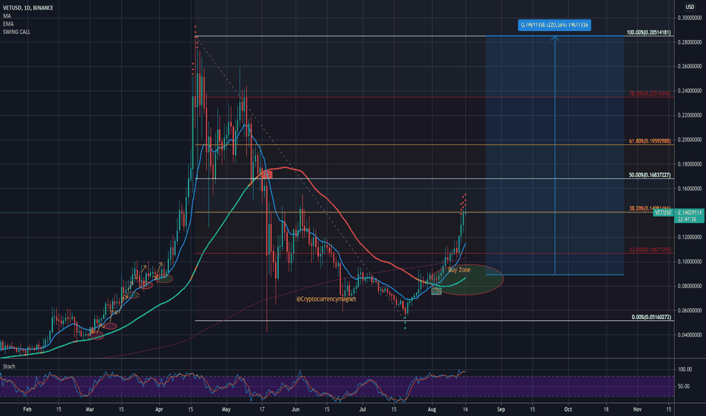This screenshot has height=416, width=706.
Task: Select the red sell signal marker near 50% level
Action: (267, 175)
